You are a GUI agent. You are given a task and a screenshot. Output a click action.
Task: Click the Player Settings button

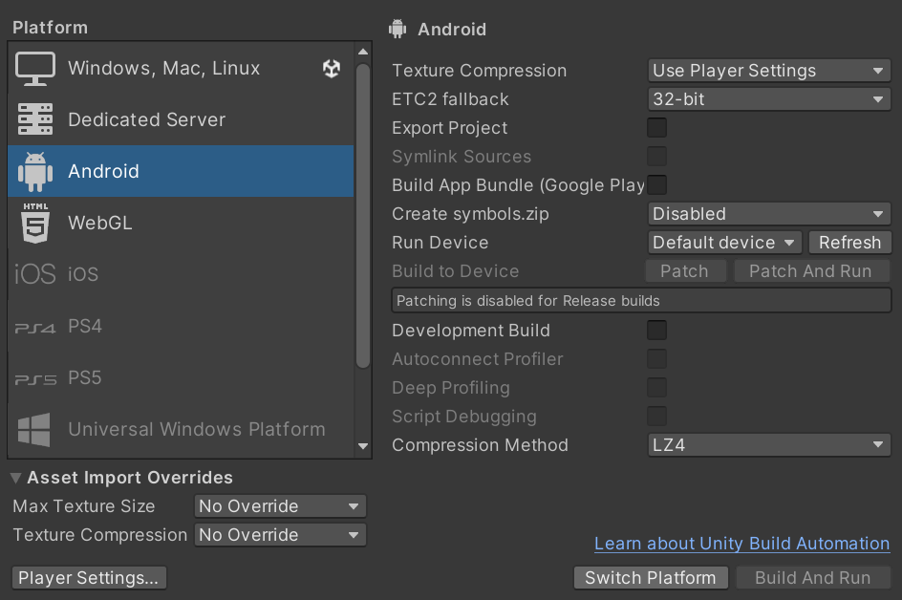(x=89, y=578)
